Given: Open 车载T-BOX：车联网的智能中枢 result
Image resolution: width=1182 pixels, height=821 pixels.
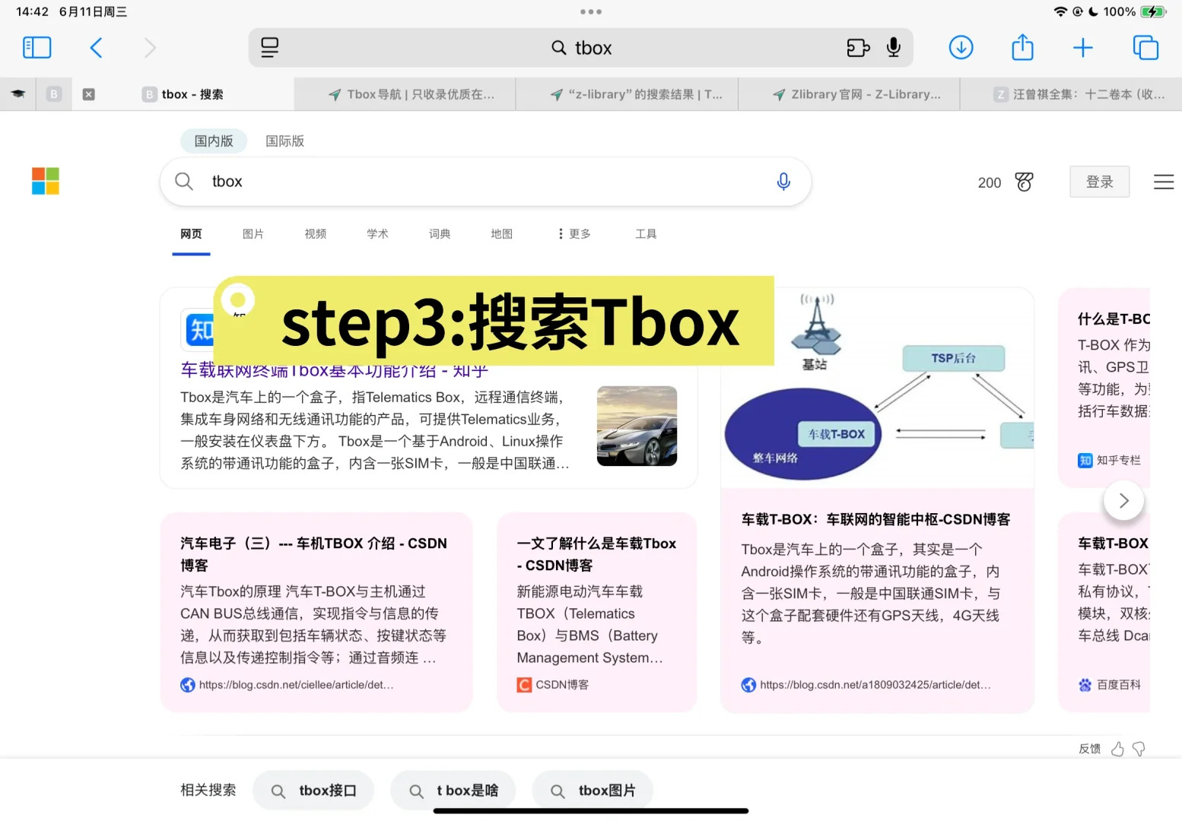Looking at the screenshot, I should coord(875,519).
